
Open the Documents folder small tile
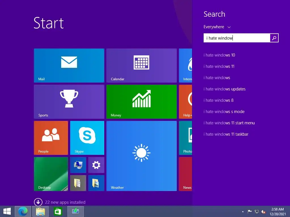(78, 183)
